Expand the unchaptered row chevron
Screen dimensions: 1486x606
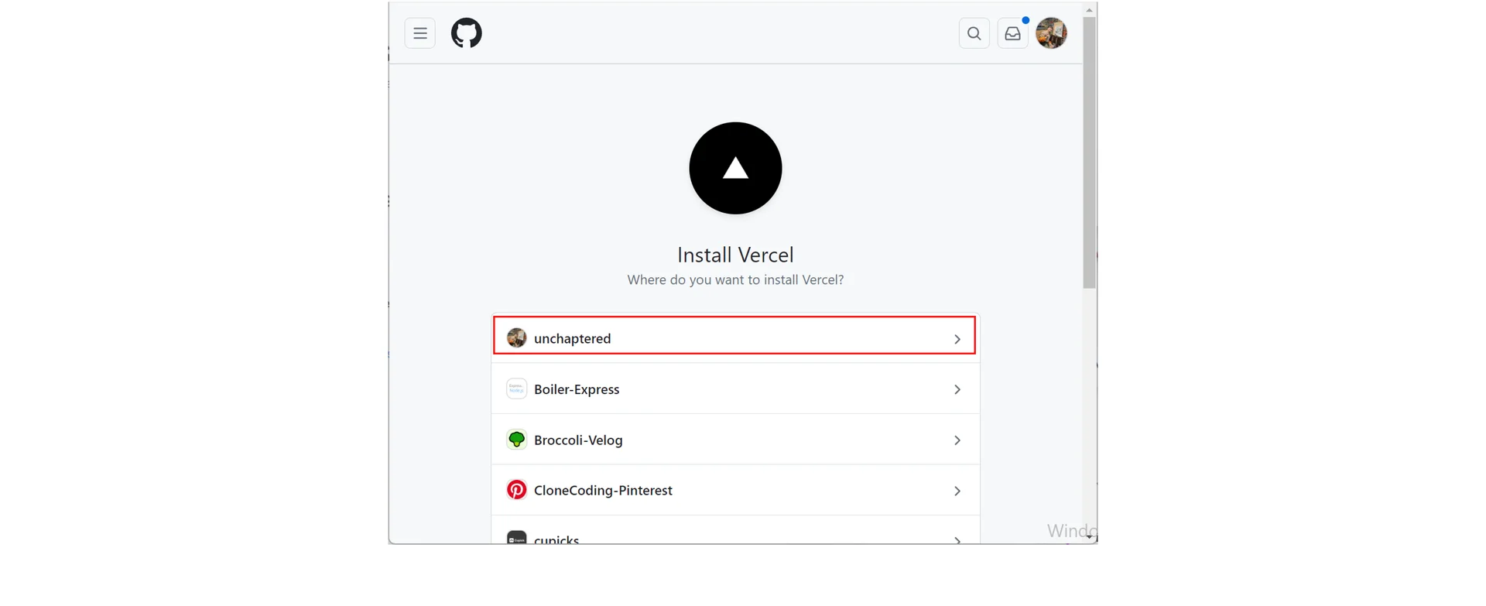pyautogui.click(x=957, y=339)
